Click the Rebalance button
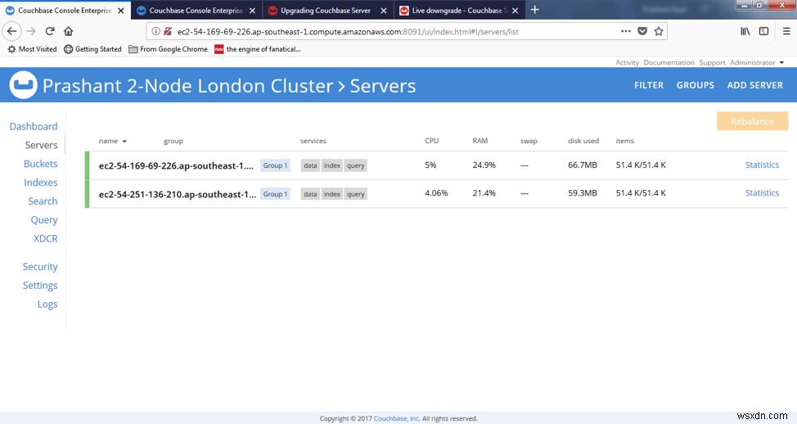 pyautogui.click(x=752, y=121)
